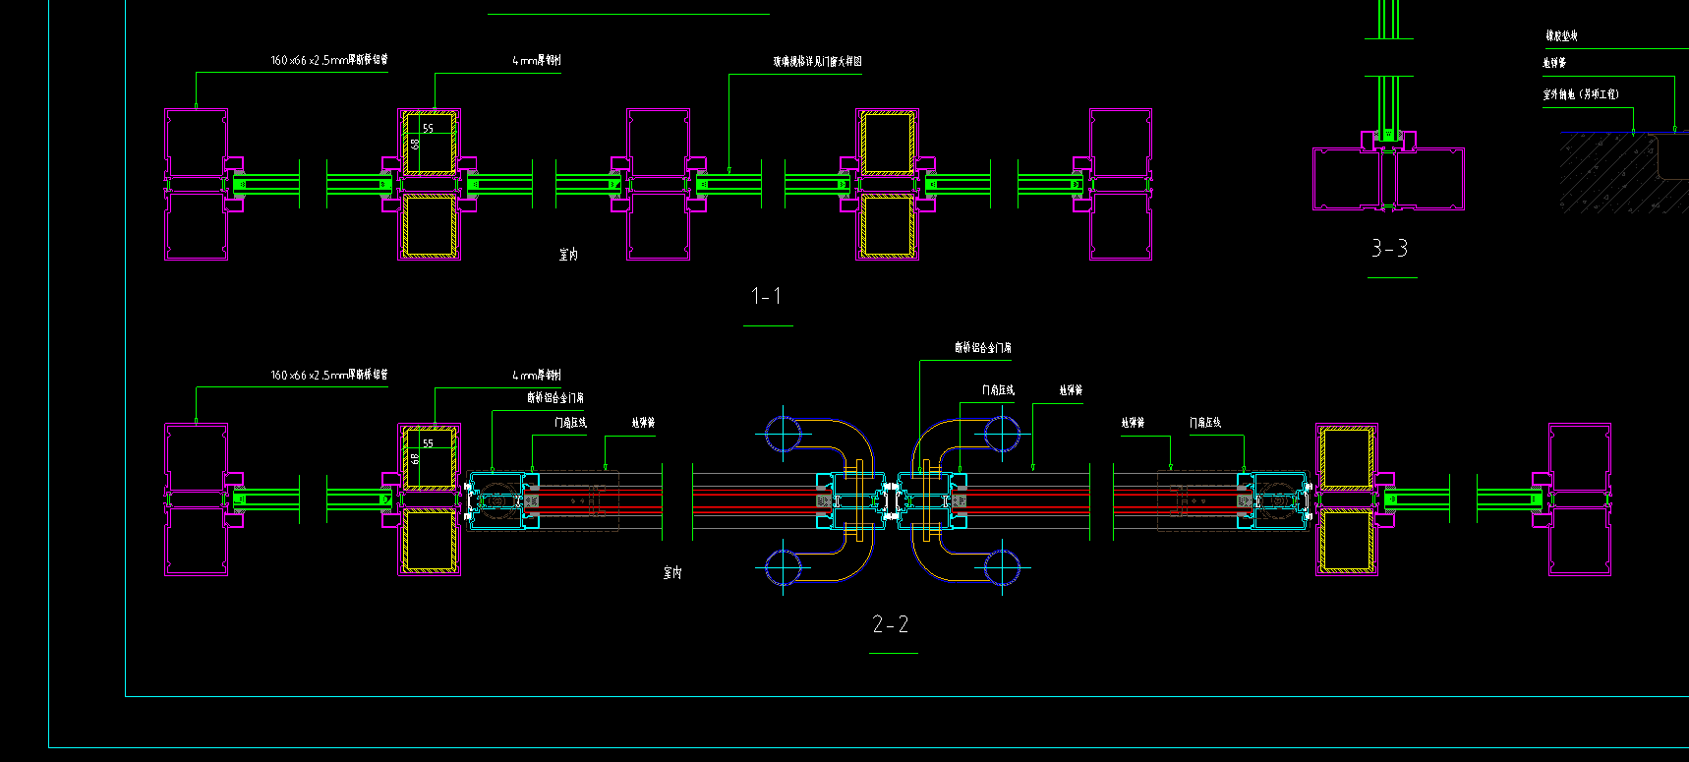The width and height of the screenshot is (1689, 762).
Task: Click the center "门扇压线" label above right handle
Action: click(x=998, y=390)
